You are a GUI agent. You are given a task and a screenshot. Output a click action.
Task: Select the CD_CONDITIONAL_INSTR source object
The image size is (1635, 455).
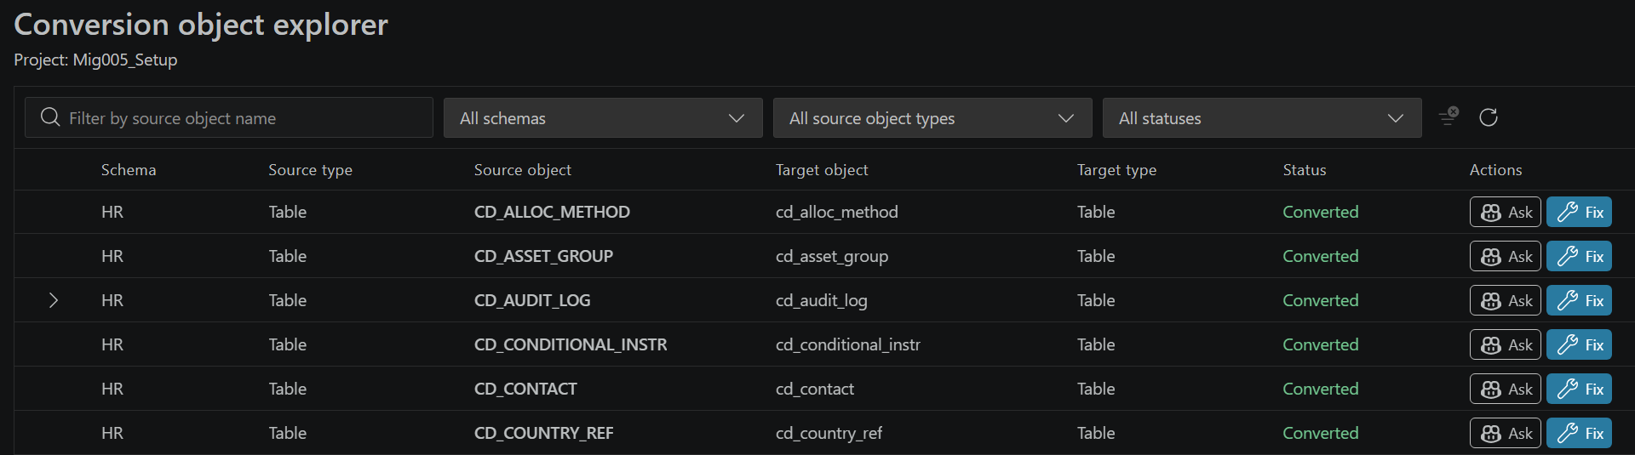tap(571, 344)
